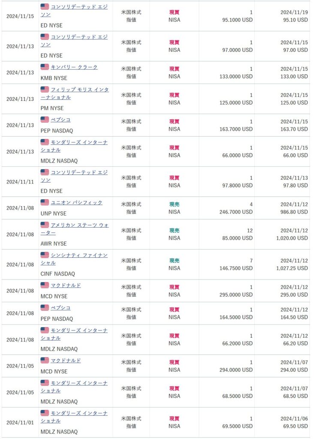Screen dimensions: 314x439
Task: Click the flag beside マクドナルド bought at 295.0000 USD
Action: [x=45, y=285]
